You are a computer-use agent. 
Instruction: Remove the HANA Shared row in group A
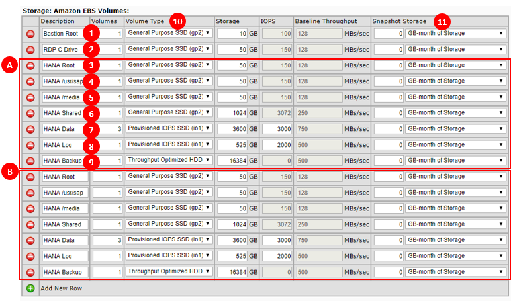(30, 113)
